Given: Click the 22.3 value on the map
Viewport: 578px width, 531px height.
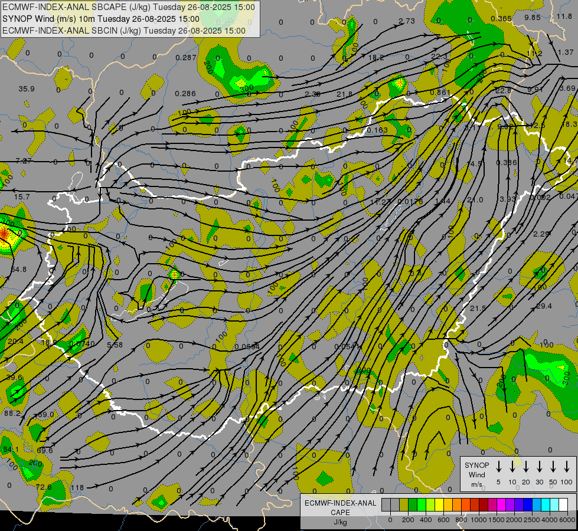Looking at the screenshot, I should pyautogui.click(x=439, y=57).
